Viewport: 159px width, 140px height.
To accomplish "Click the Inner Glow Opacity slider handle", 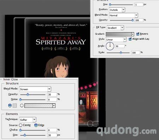I will click(28, 95).
